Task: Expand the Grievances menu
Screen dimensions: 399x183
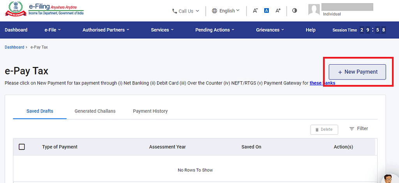Action: pos(270,30)
